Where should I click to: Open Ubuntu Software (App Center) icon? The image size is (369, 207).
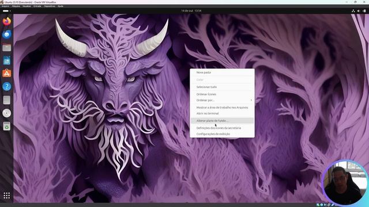click(6, 74)
